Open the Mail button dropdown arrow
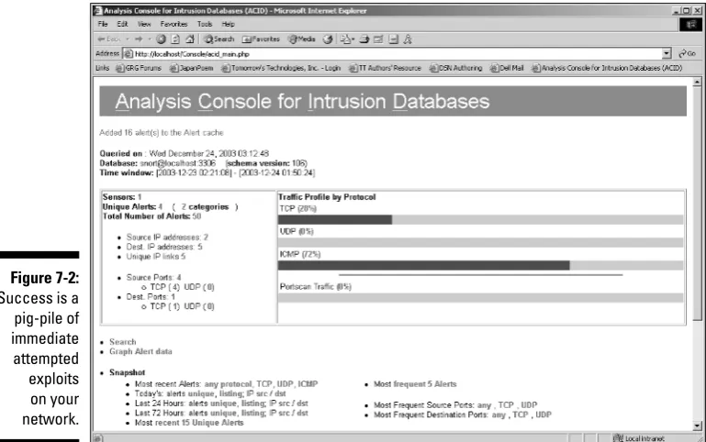Viewport: 706px width, 442px height. (x=353, y=39)
